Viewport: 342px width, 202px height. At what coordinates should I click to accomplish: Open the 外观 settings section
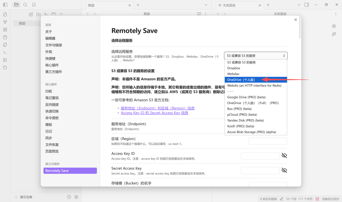pos(70,52)
